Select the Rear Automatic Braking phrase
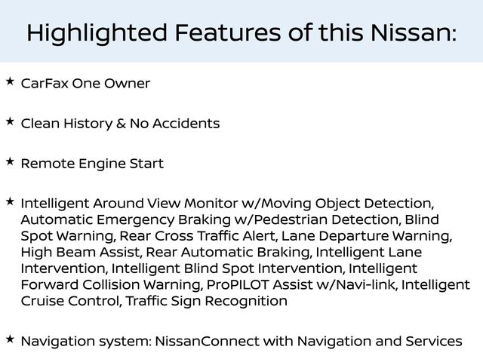 click(228, 252)
